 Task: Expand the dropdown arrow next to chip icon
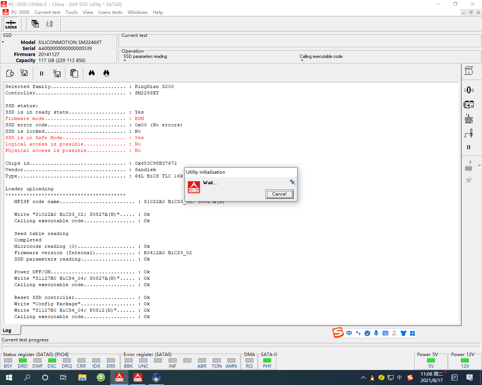[479, 165]
